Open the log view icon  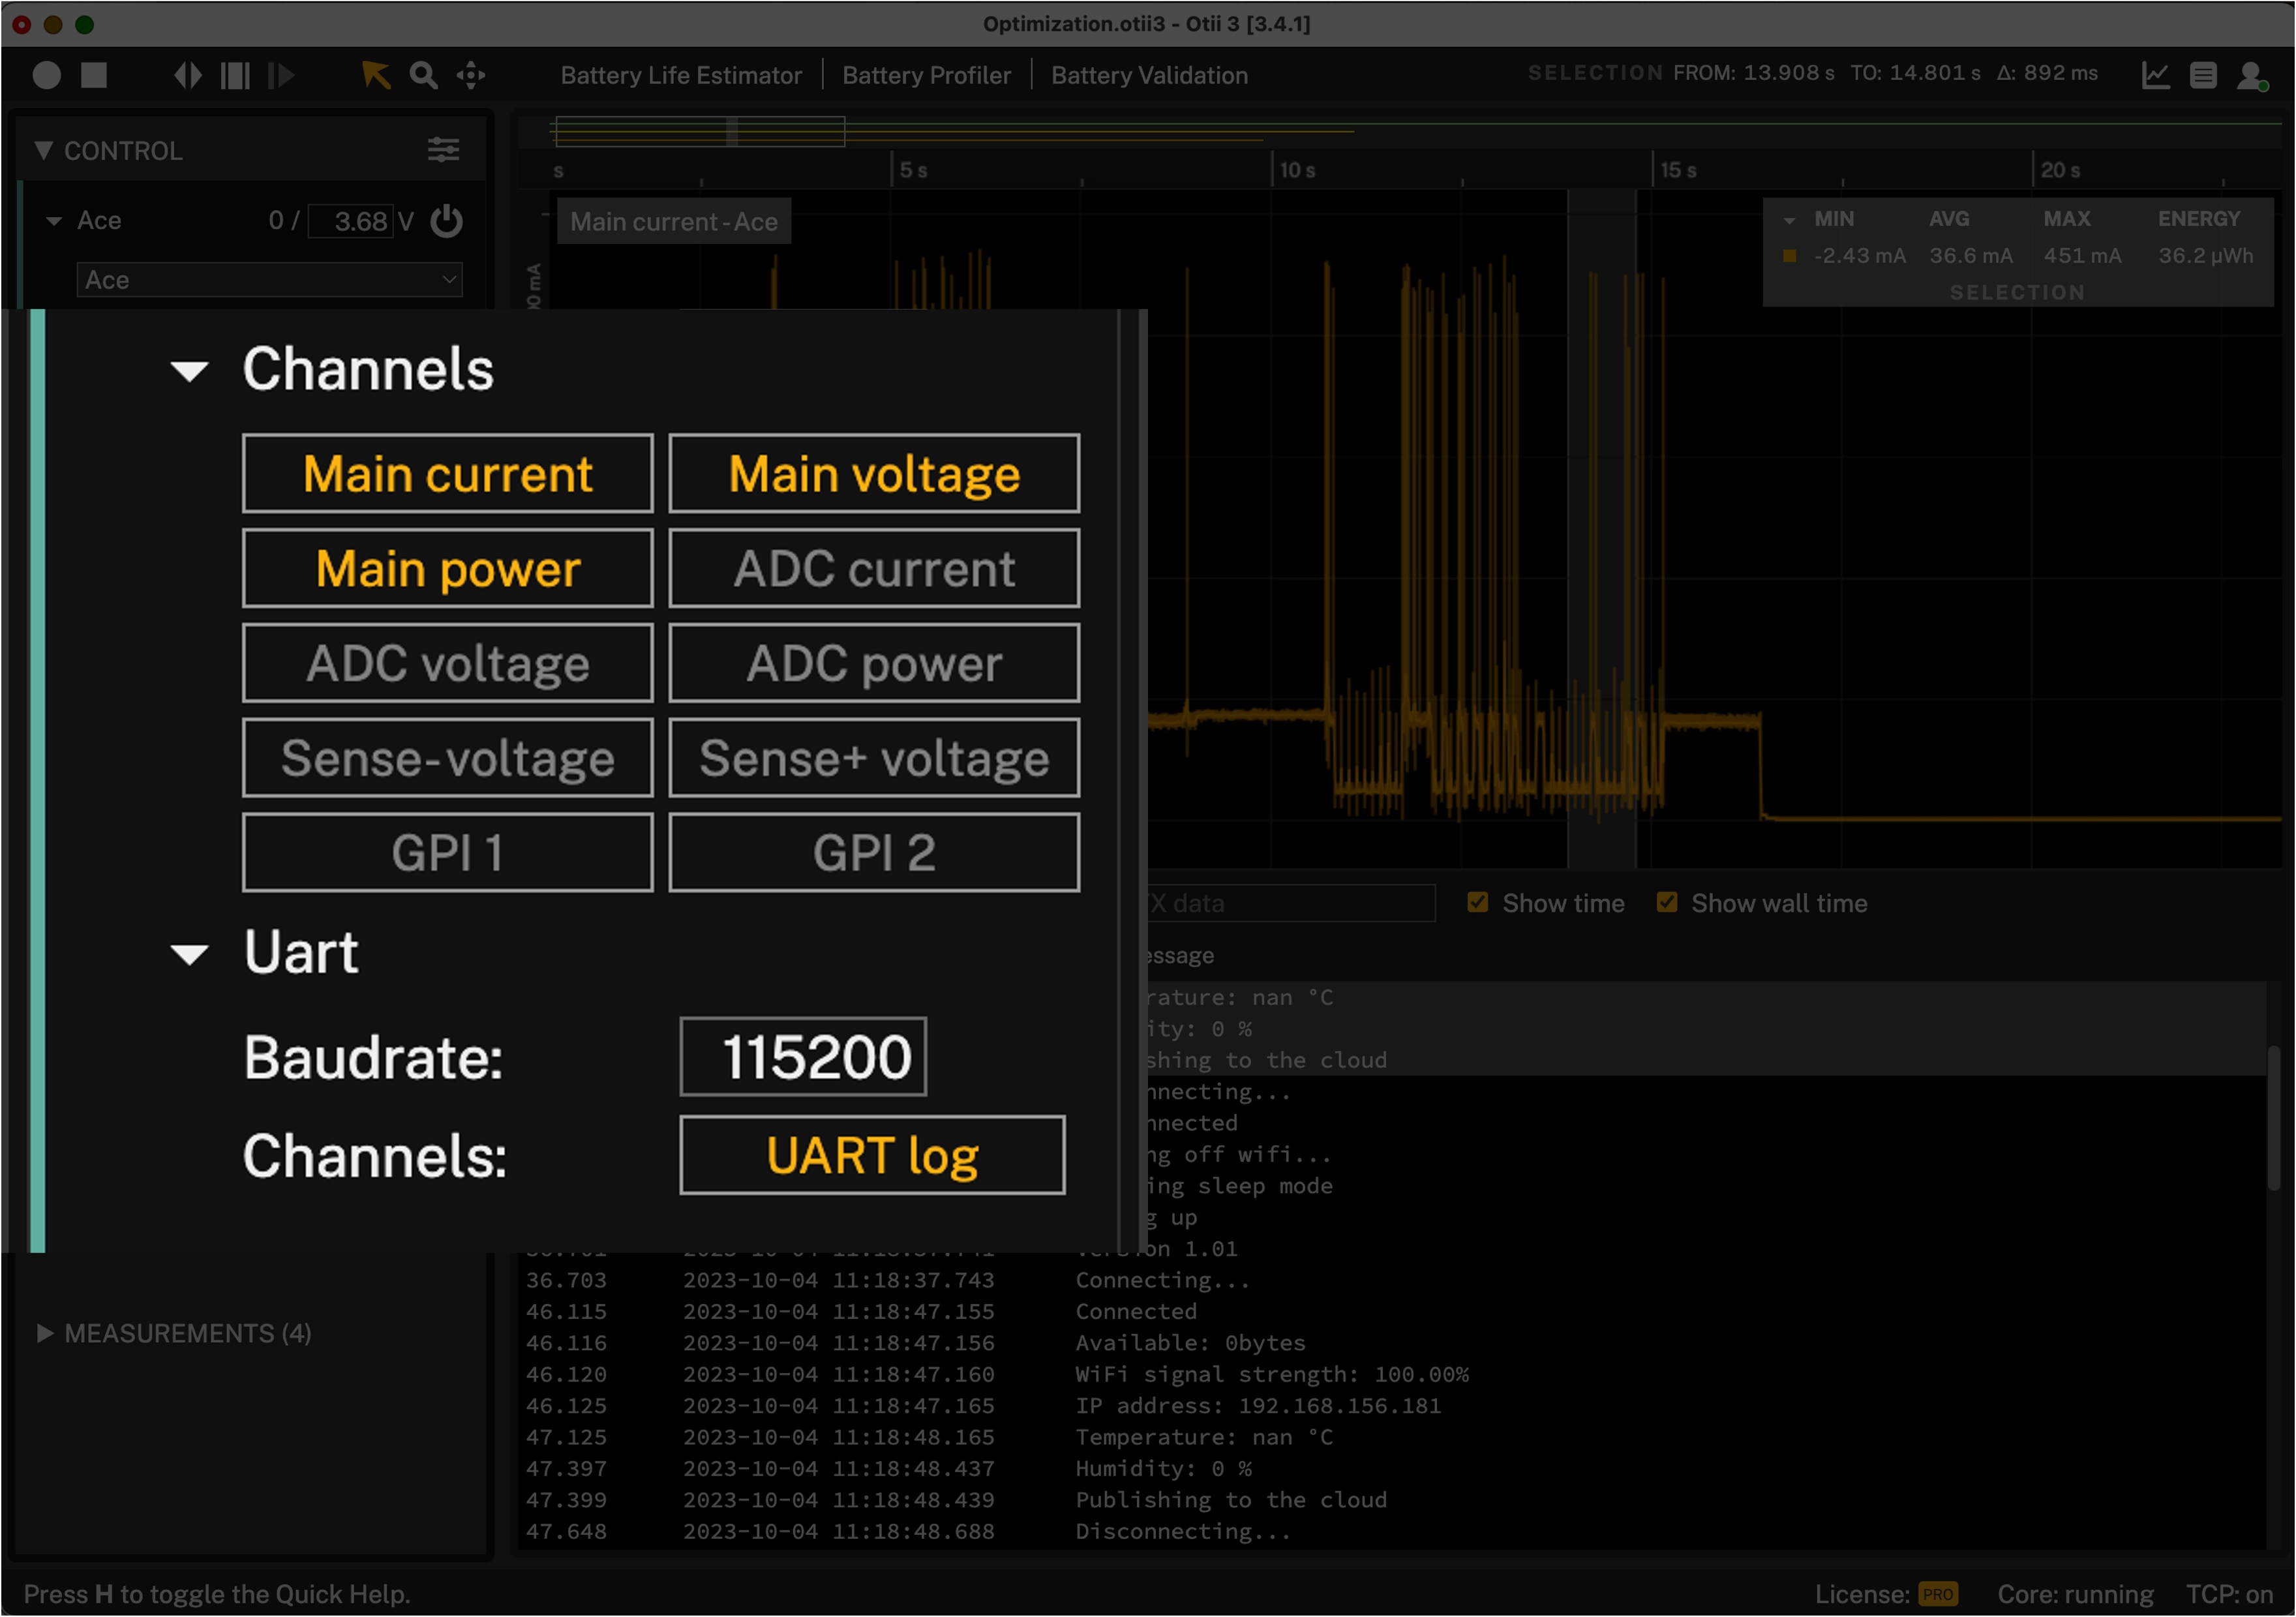pyautogui.click(x=2204, y=75)
